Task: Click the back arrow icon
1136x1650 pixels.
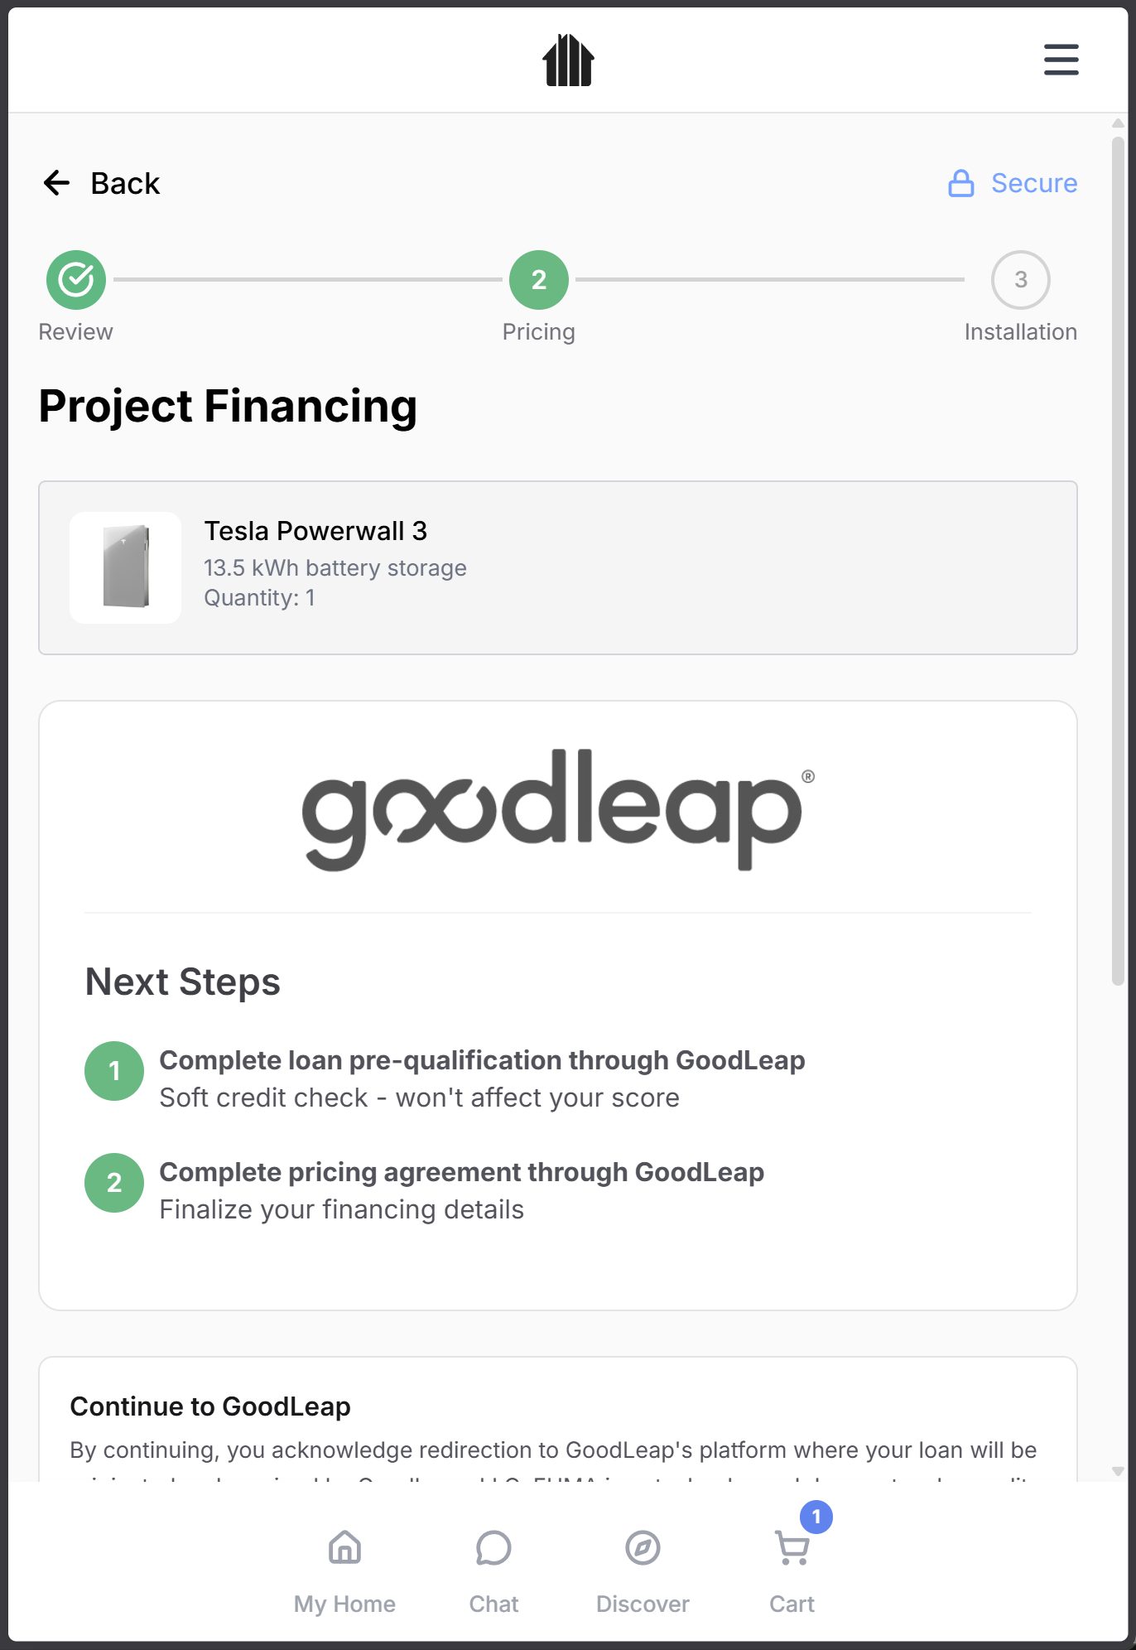Action: (56, 183)
